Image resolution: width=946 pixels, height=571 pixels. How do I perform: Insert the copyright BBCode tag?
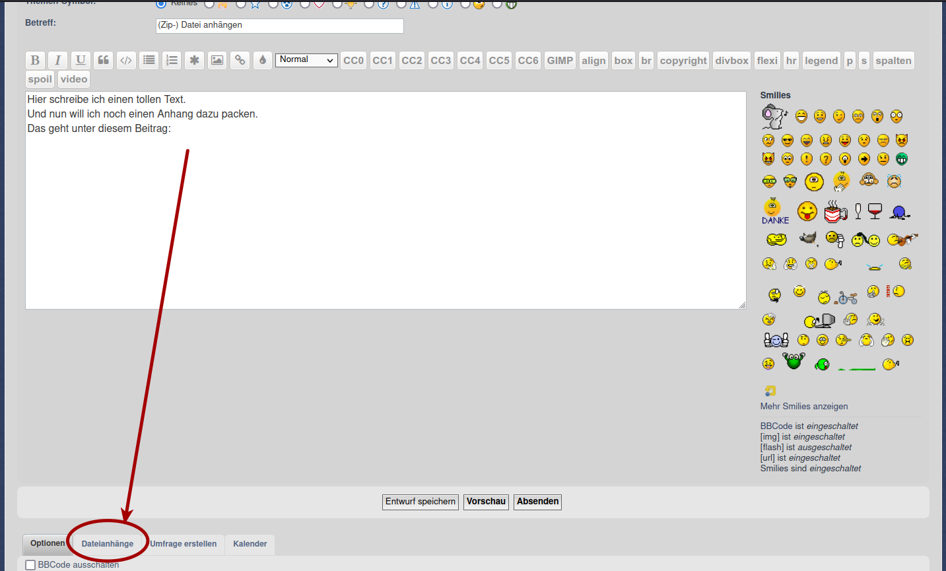(x=683, y=61)
